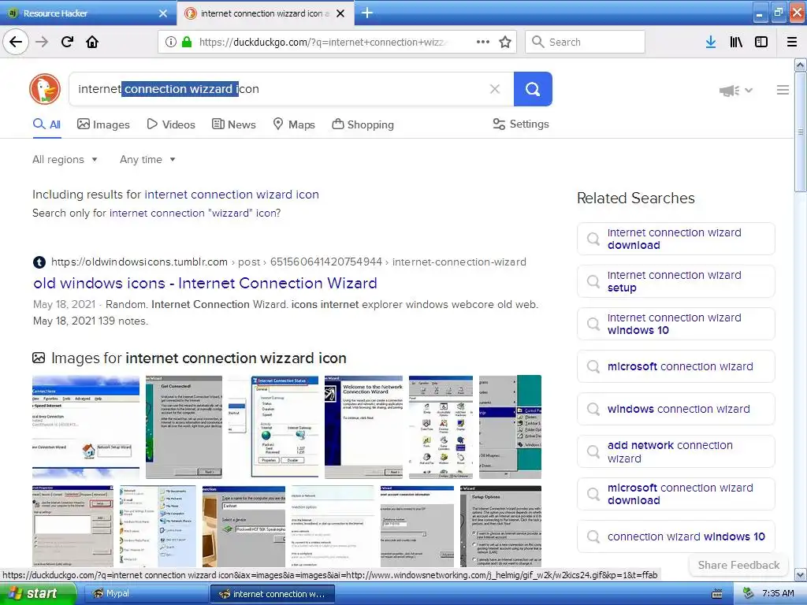Open old windows icons - Internet Connection Wizard

pyautogui.click(x=205, y=283)
